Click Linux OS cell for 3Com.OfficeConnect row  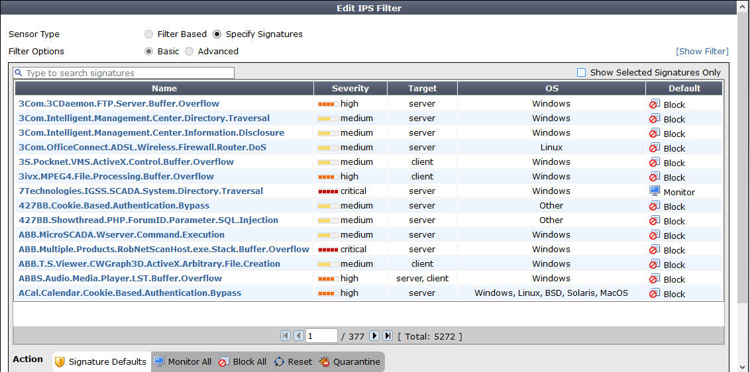[x=551, y=147]
